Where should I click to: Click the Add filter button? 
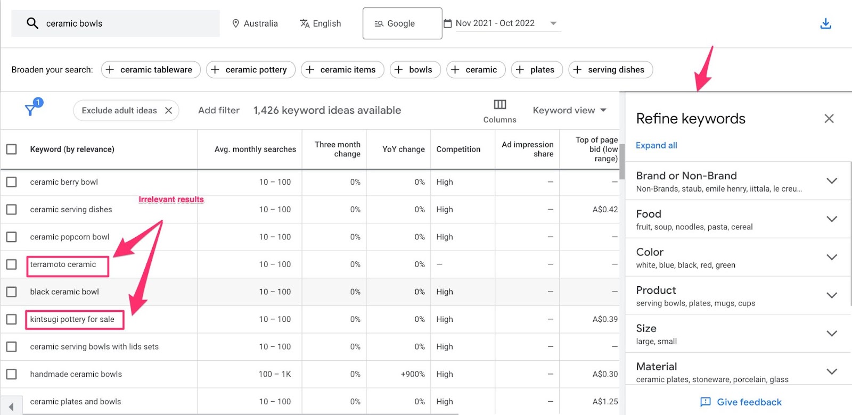(x=218, y=110)
